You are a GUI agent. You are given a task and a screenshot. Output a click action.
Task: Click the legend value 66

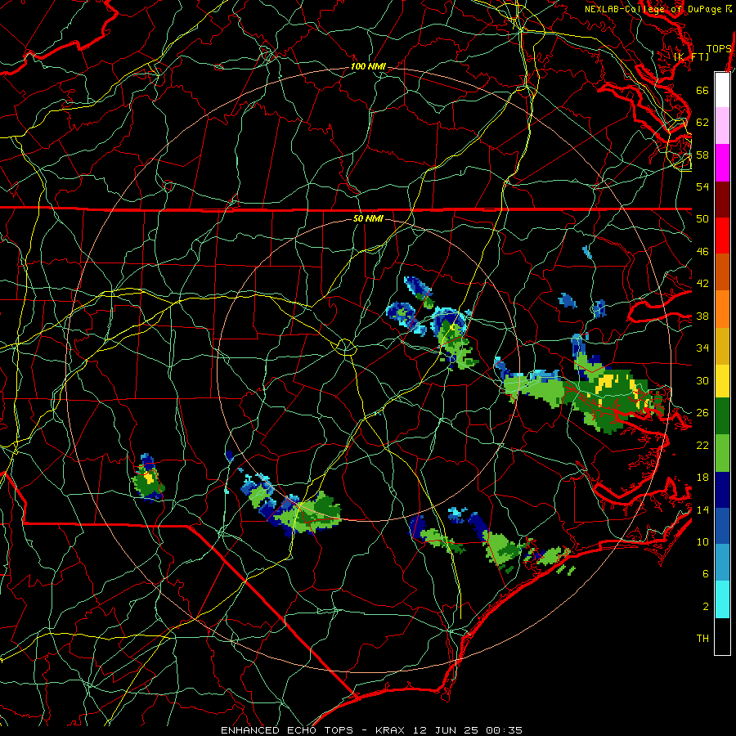tap(702, 90)
